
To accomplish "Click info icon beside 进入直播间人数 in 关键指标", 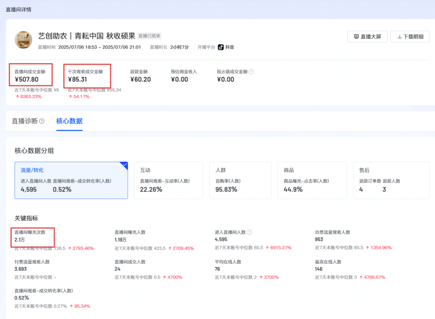I will point(249,232).
